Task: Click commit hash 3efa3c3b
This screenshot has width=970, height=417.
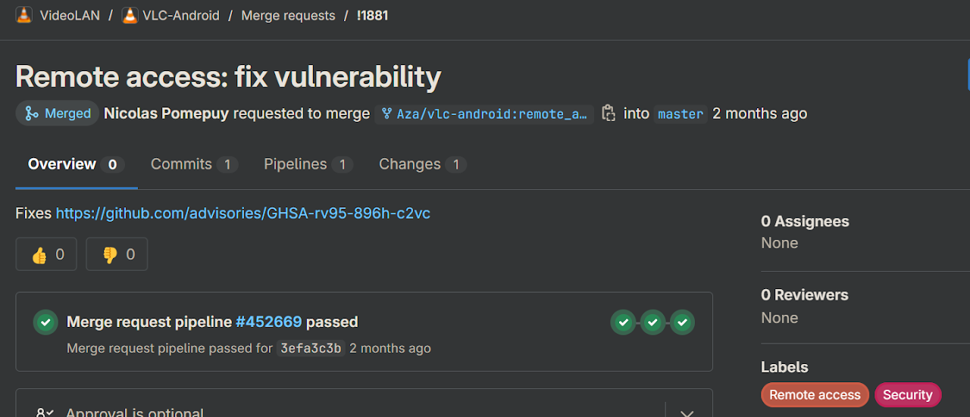Action: point(311,348)
